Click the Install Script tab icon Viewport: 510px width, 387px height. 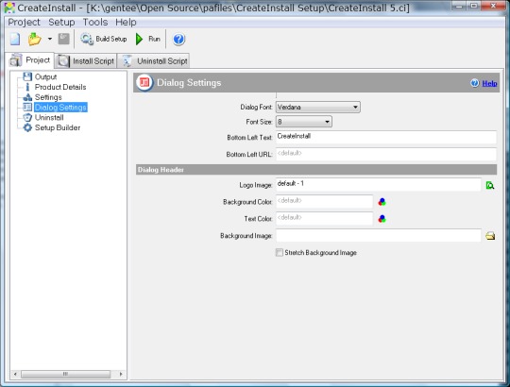63,61
